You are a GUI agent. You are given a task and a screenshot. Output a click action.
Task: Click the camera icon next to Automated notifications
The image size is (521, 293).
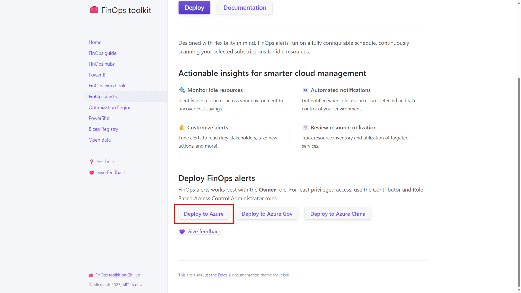click(305, 90)
